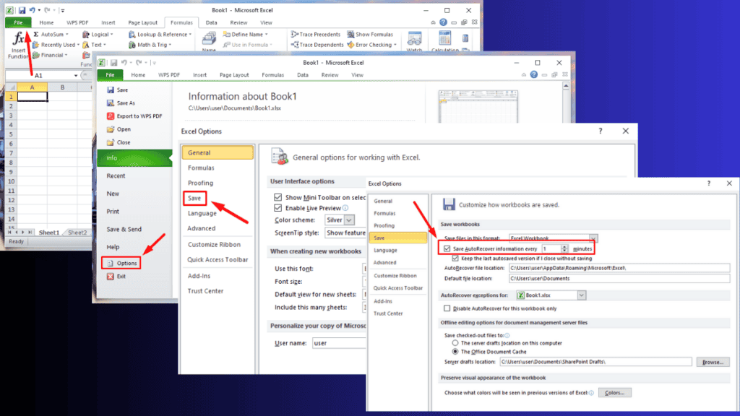Viewport: 740px width, 416px height.
Task: Click the Save As icon in Backstage menu
Action: pos(111,103)
